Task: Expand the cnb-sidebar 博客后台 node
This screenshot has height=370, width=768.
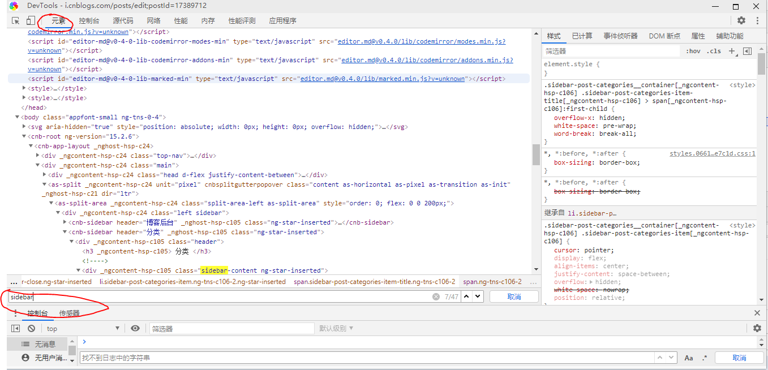Action: 65,222
